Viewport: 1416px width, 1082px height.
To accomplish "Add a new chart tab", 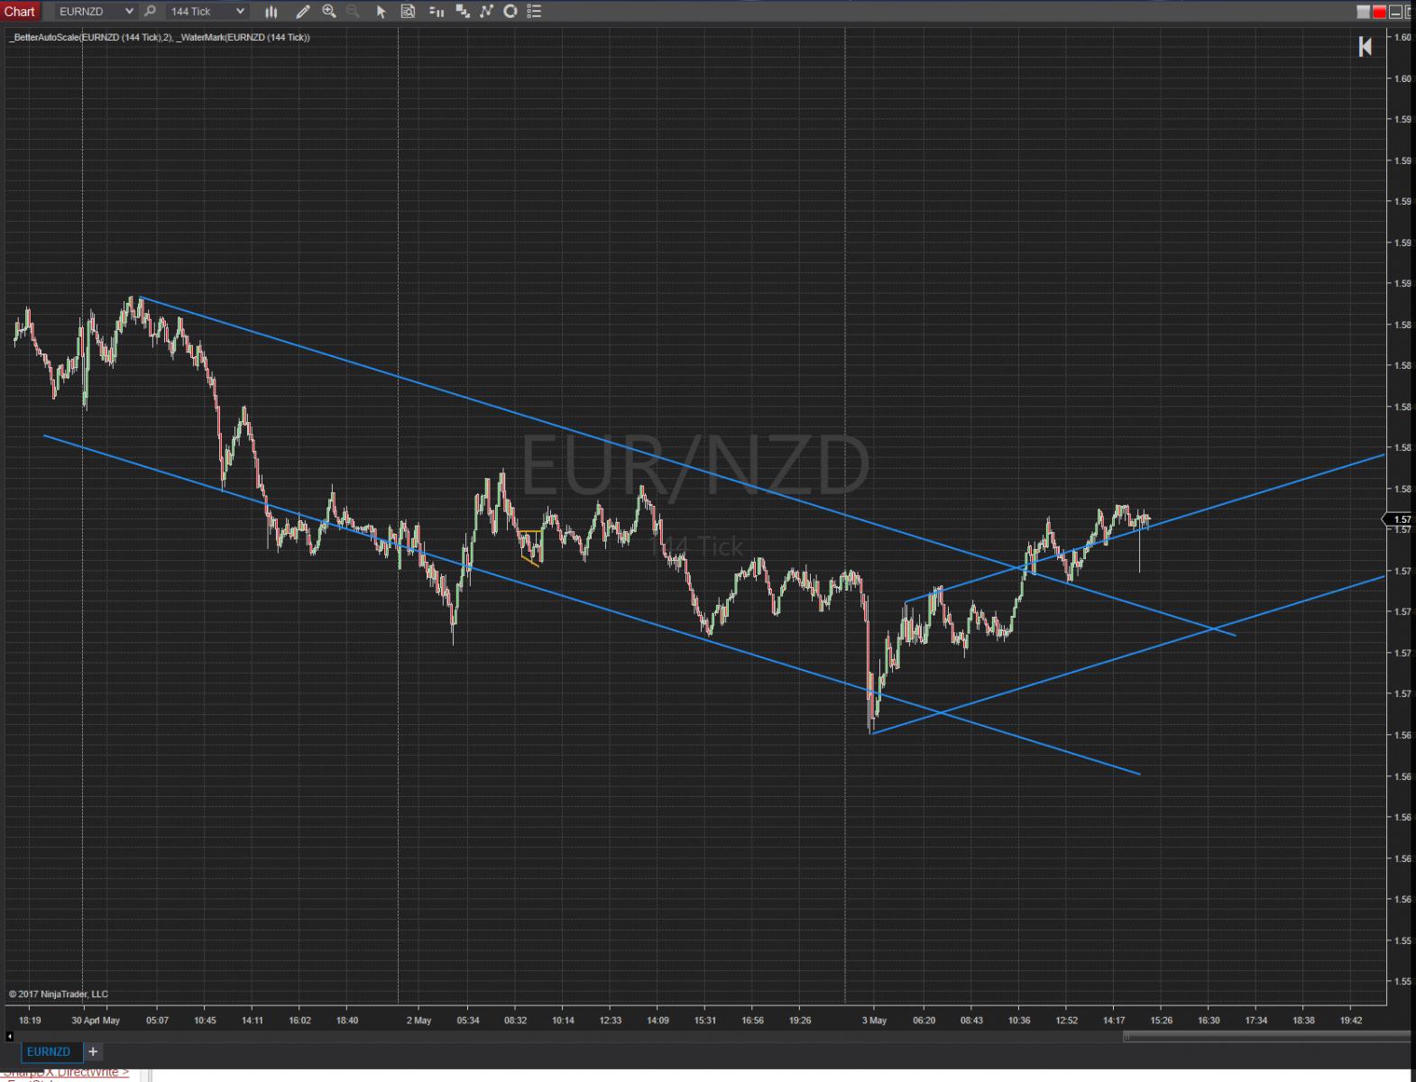I will [x=93, y=1051].
